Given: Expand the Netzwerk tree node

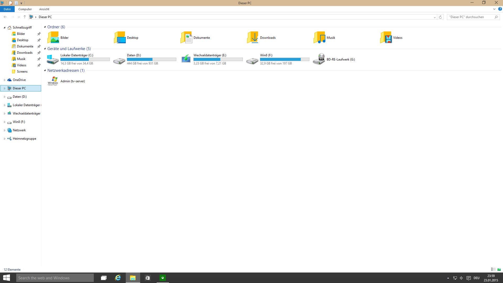Looking at the screenshot, I should click(x=4, y=130).
